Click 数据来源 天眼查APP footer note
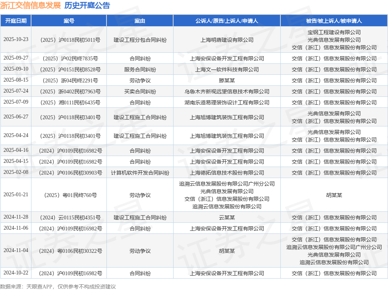This screenshot has height=290, width=388. click(x=58, y=287)
